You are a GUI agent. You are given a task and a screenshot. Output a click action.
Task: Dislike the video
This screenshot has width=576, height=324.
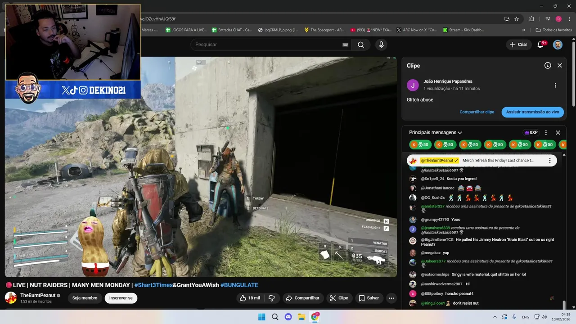[x=272, y=298]
